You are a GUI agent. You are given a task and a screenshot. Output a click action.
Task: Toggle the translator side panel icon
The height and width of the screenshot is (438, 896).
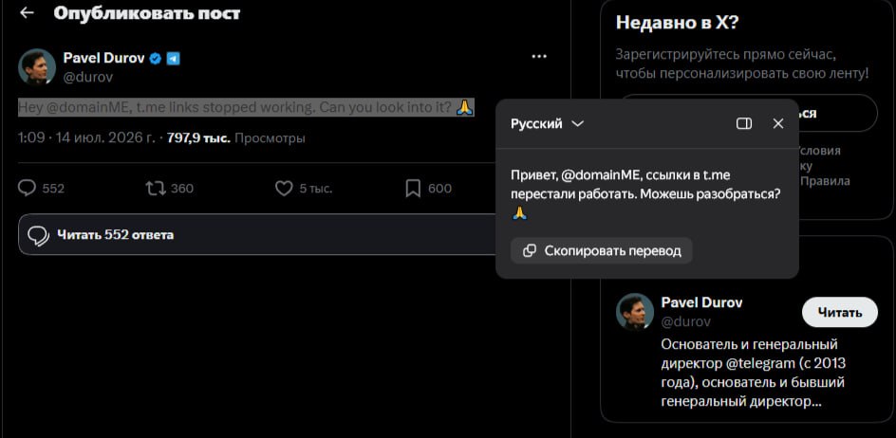click(744, 124)
